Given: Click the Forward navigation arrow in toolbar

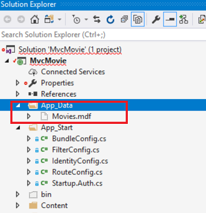Looking at the screenshot, I should pos(21,19).
